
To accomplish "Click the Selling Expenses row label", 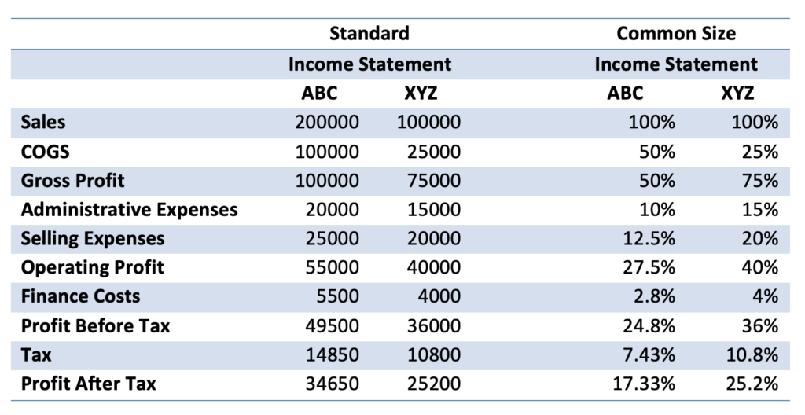I will pos(93,238).
